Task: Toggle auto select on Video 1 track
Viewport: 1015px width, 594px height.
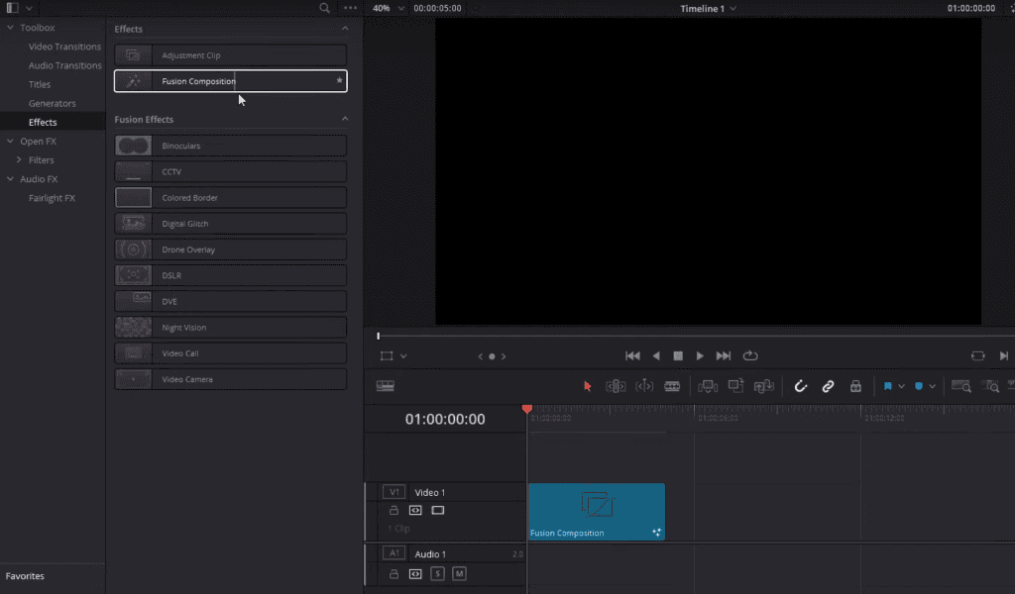Action: pyautogui.click(x=415, y=511)
